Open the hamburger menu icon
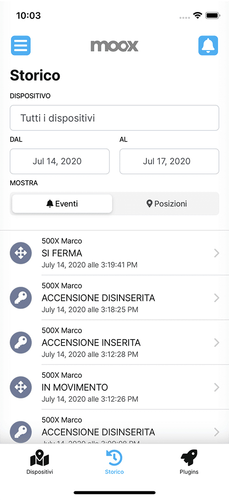Image resolution: width=229 pixels, height=500 pixels. point(21,45)
